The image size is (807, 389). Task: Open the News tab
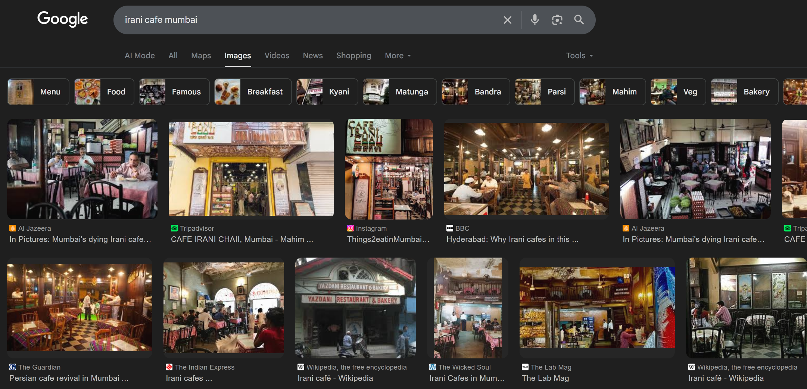[x=313, y=56]
